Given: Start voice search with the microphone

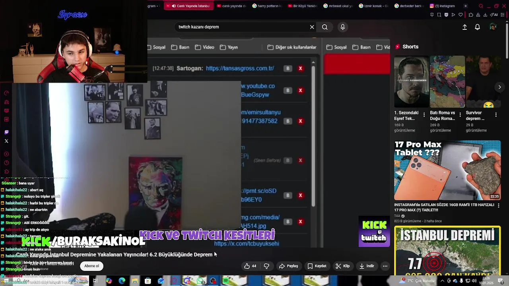Looking at the screenshot, I should pyautogui.click(x=343, y=27).
